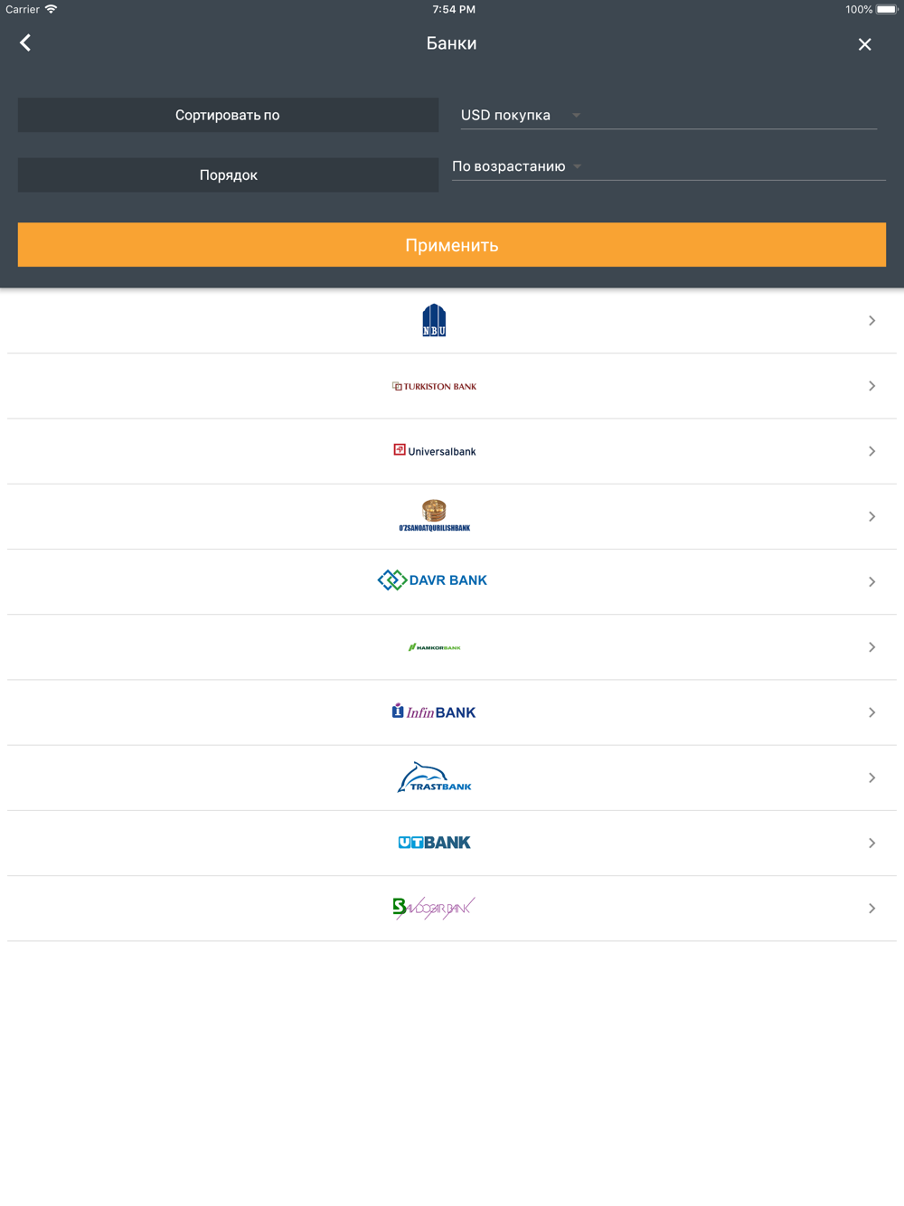This screenshot has width=904, height=1206.
Task: Expand Universalbank row chevron
Action: 871,451
